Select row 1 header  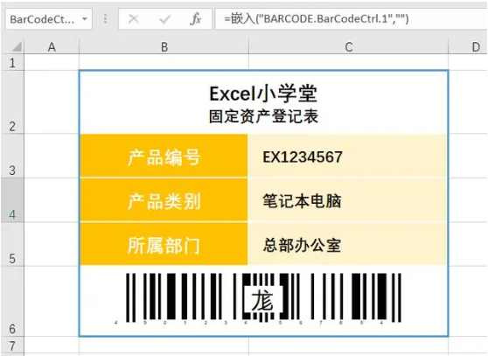point(12,63)
